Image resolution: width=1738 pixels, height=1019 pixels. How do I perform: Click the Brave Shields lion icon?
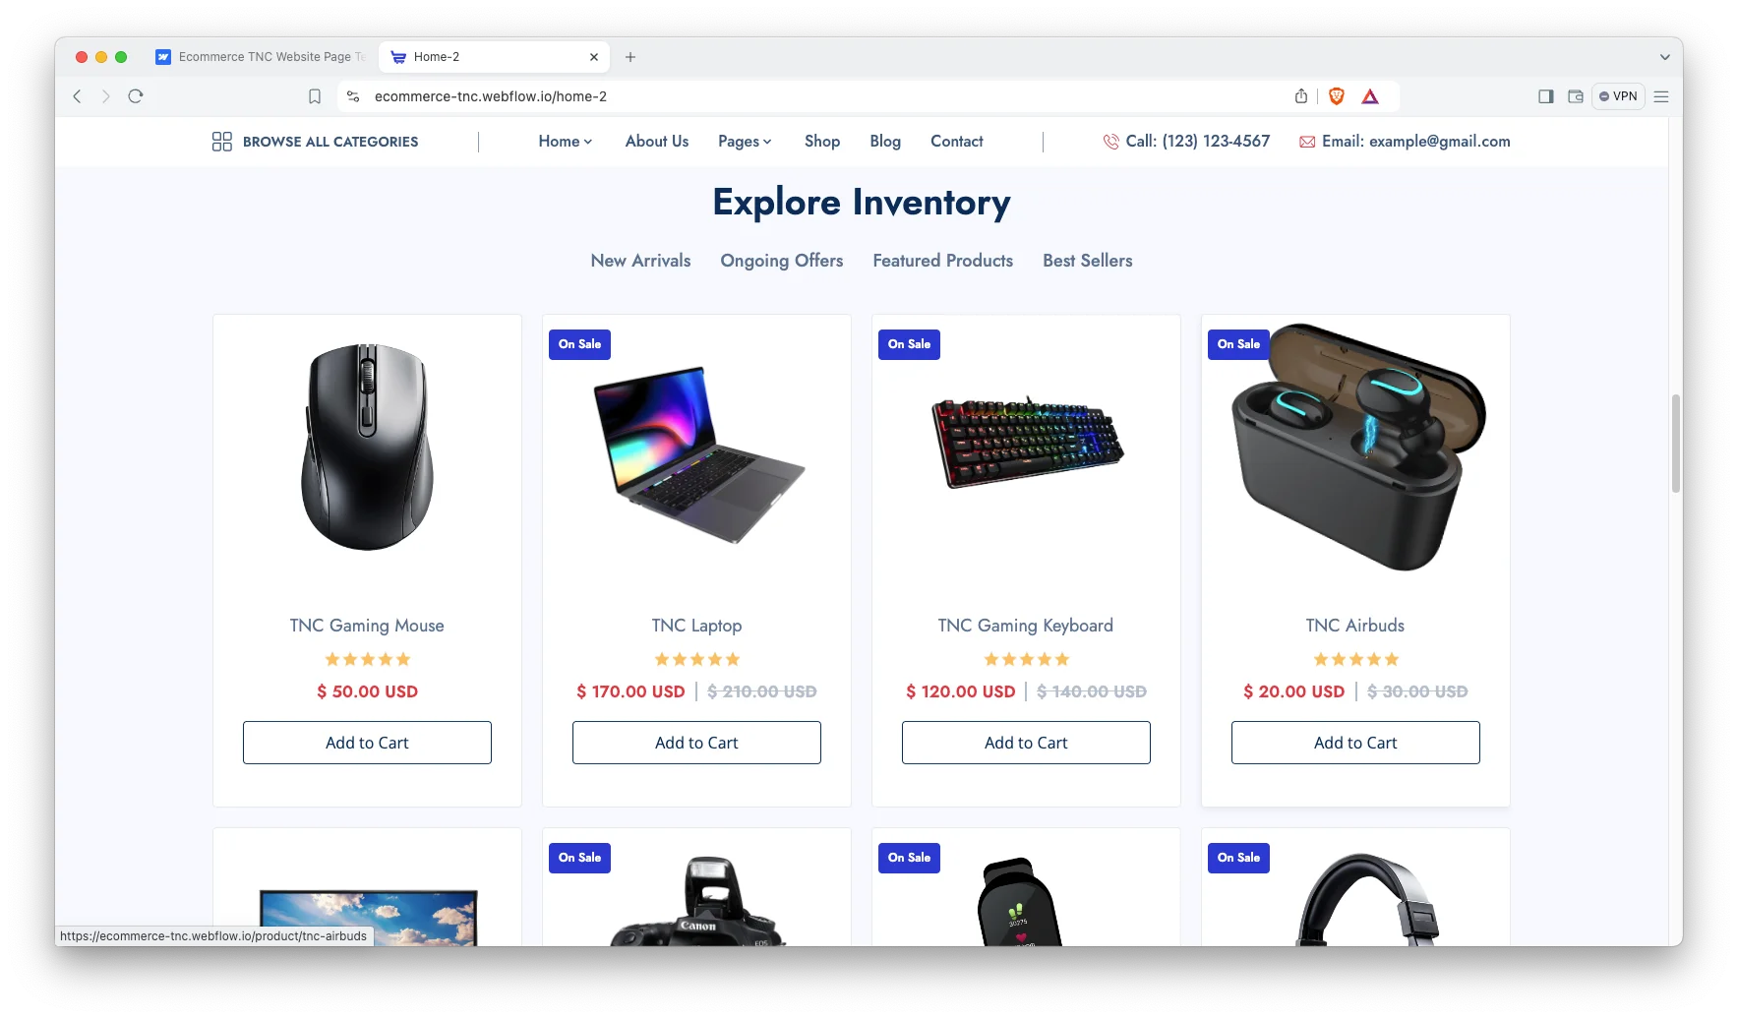1336,96
